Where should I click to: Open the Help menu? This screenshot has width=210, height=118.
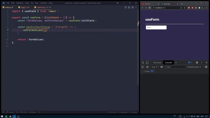pyautogui.click(x=50, y=3)
